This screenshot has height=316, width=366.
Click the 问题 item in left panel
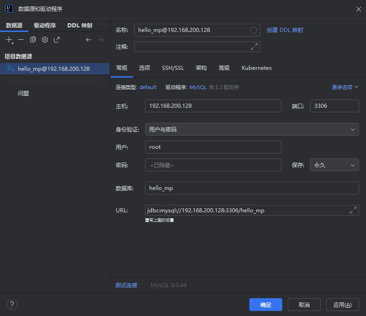[23, 94]
